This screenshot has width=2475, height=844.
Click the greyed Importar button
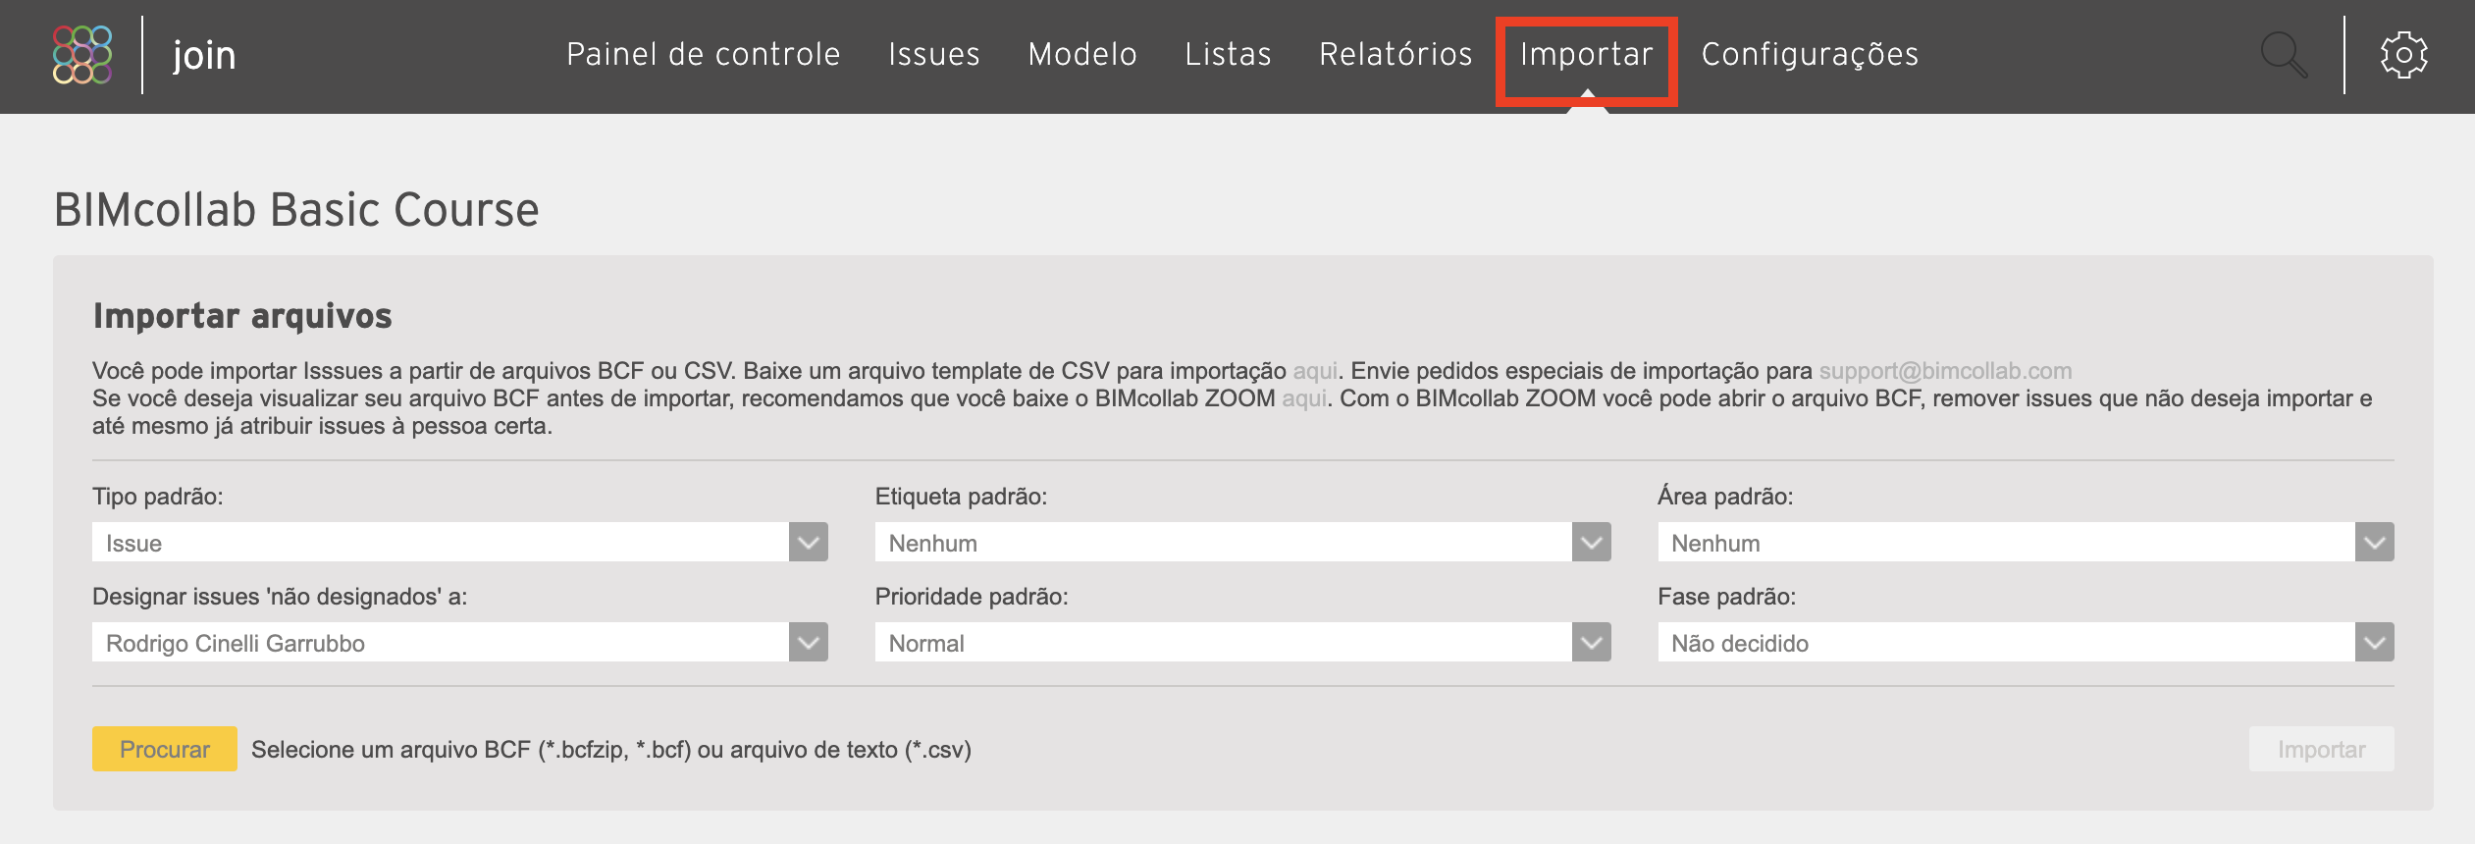[2321, 749]
